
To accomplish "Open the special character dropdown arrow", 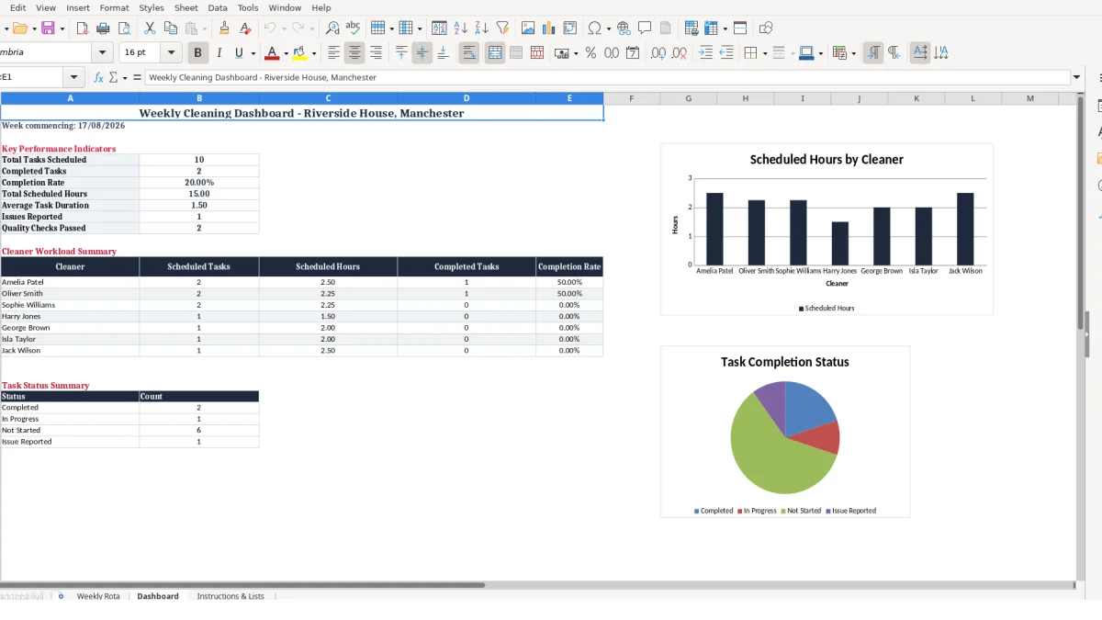I will (x=609, y=28).
